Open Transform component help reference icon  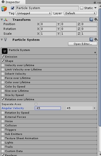91,19
